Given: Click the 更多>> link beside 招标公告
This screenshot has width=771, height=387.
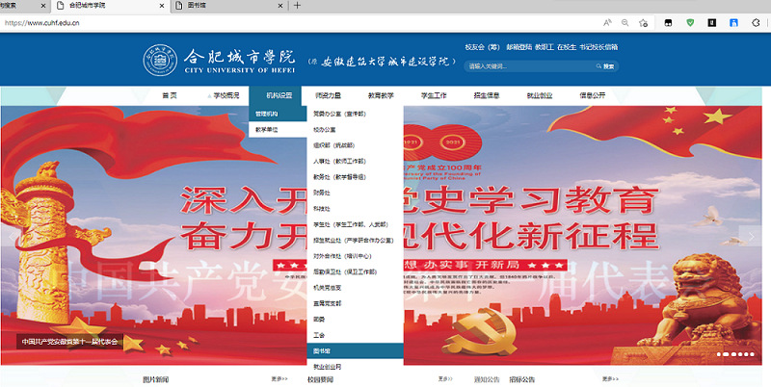Looking at the screenshot, I should coord(610,379).
